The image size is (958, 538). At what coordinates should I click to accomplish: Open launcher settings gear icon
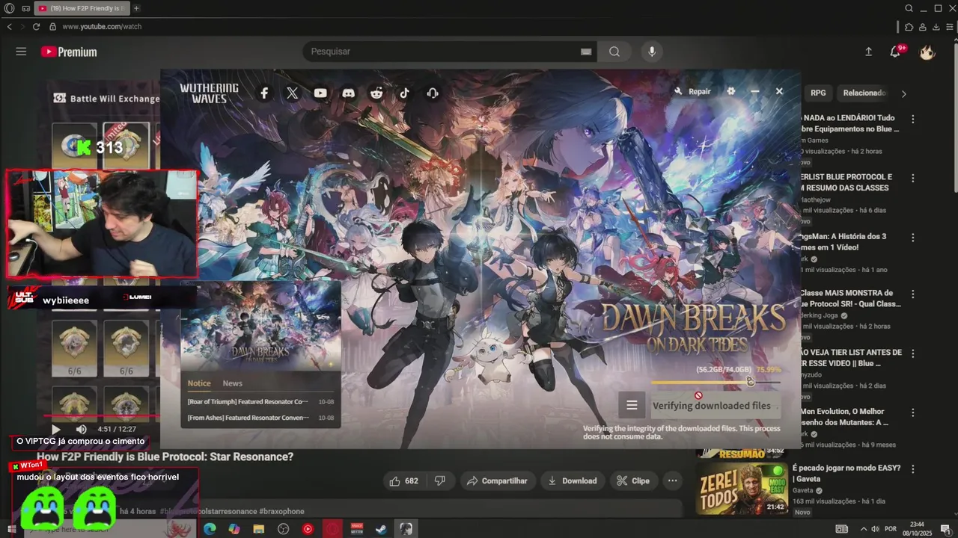pyautogui.click(x=731, y=91)
